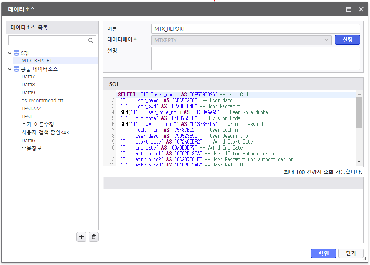Click the datasource search input box
Screen dimensions: 370x265
47,40
